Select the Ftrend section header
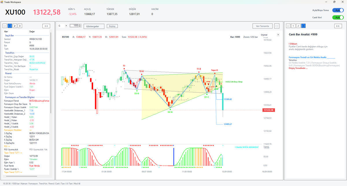Screen dimensions: 347x186 tap(9, 74)
